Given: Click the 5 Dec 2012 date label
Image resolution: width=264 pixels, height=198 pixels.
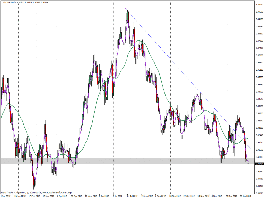Looking at the screenshot, I should (x=217, y=196).
